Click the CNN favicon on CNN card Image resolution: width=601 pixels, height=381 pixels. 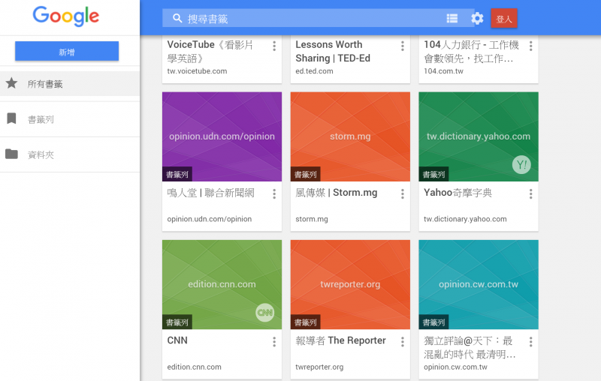(265, 313)
